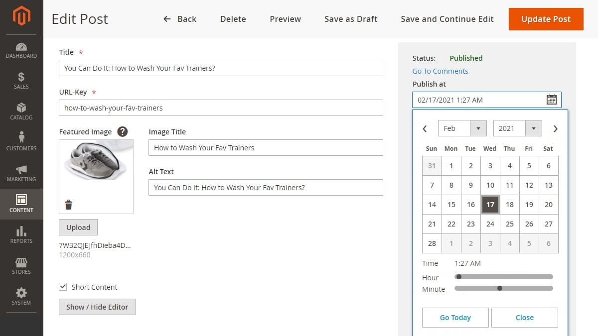Screen dimensions: 598x336
Task: Select day 12 in calendar
Action: coord(529,185)
